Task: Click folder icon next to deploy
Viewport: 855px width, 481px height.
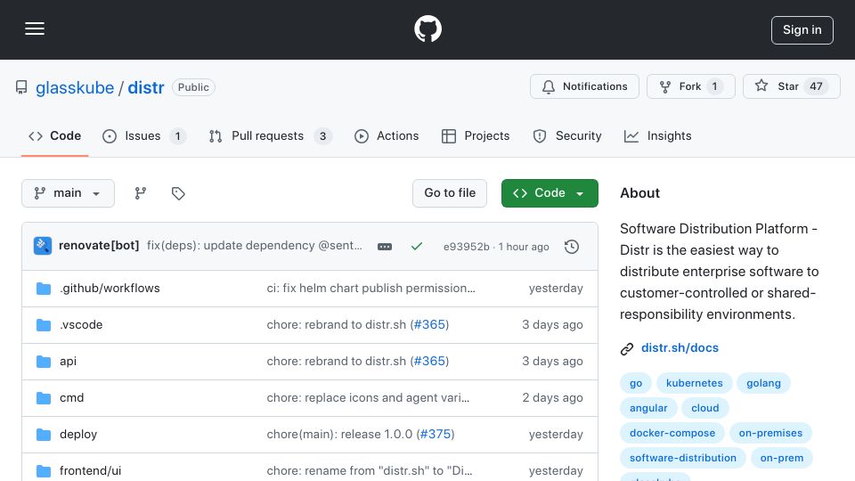Action: point(43,434)
